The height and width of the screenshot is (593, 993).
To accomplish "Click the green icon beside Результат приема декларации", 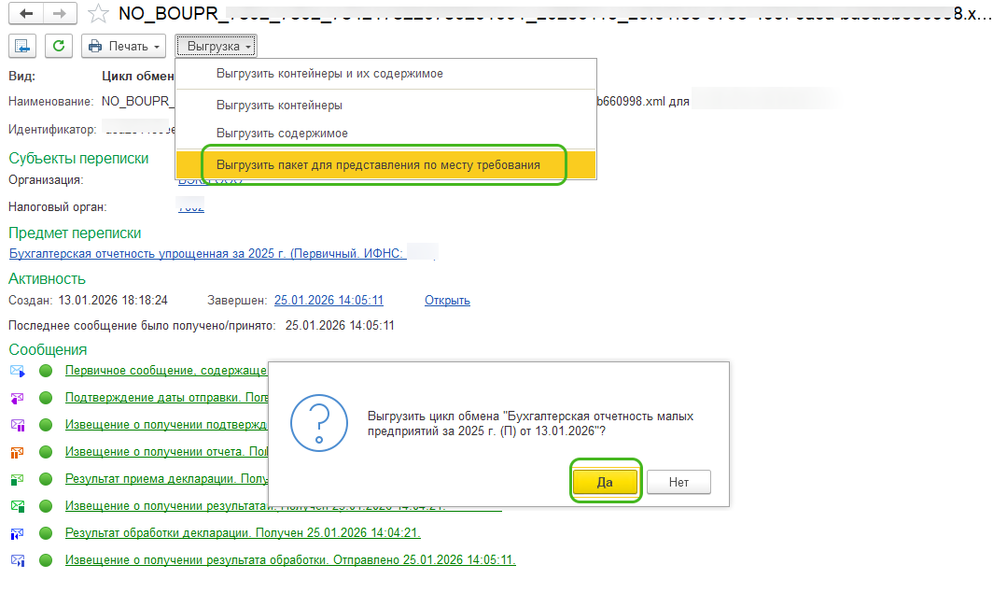I will coord(17,480).
